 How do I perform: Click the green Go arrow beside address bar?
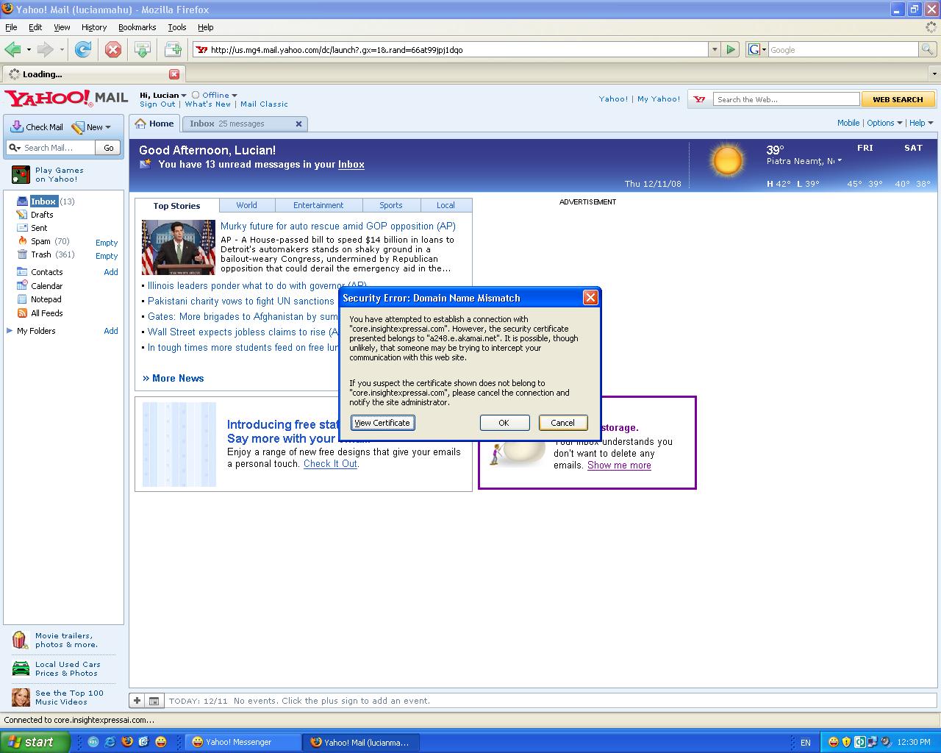tap(731, 49)
